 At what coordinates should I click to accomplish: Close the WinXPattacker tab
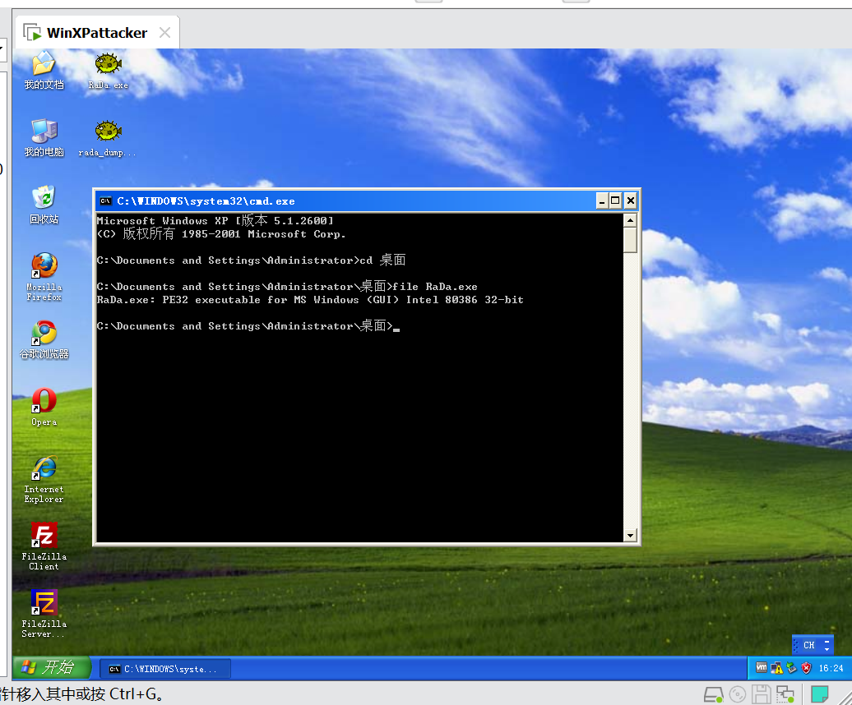click(x=164, y=33)
